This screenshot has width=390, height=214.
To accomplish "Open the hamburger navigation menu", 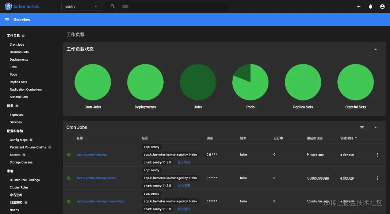I will point(7,20).
